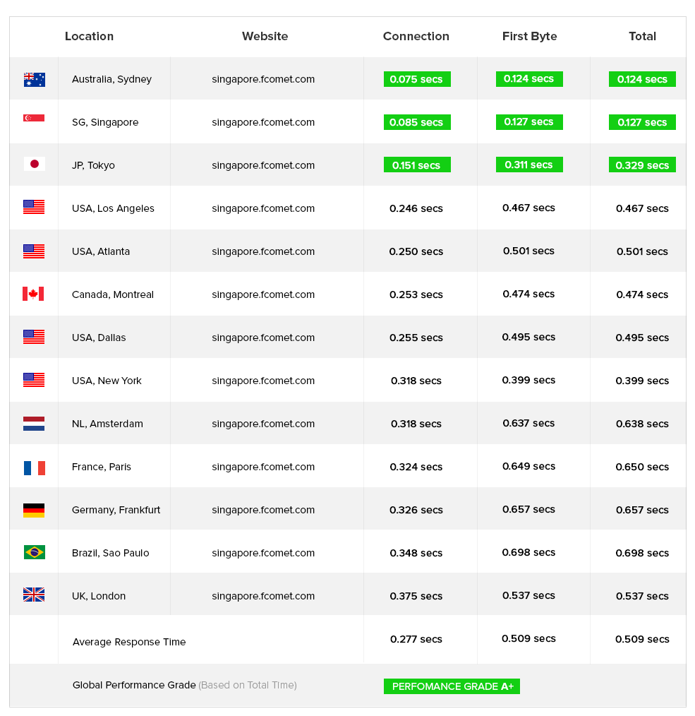The width and height of the screenshot is (695, 716).
Task: Click the Canada flag icon
Action: [34, 294]
